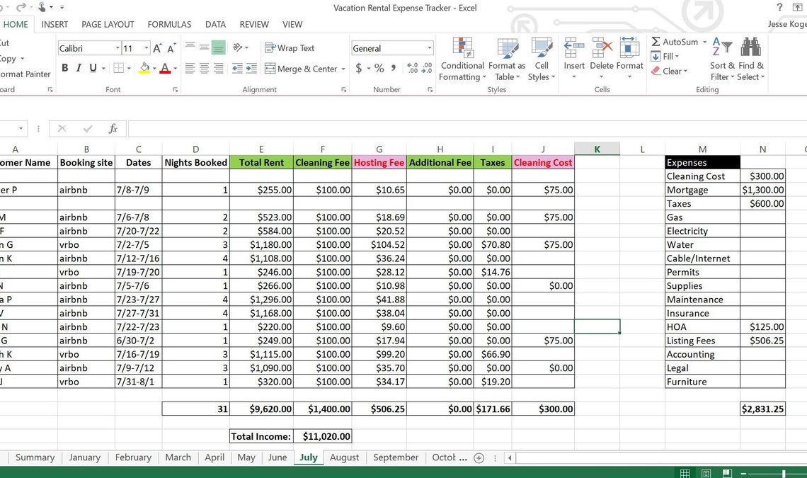
Task: Switch to the PAGE LAYOUT ribbon tab
Action: click(x=108, y=24)
